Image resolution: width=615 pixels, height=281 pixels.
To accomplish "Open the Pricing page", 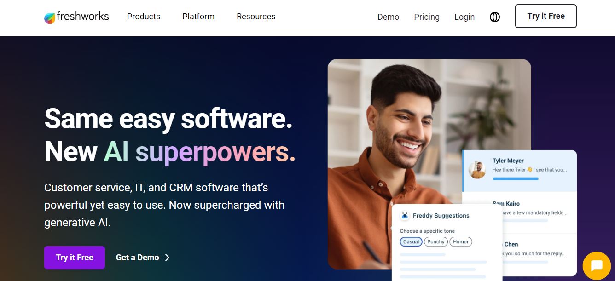I will tap(427, 17).
